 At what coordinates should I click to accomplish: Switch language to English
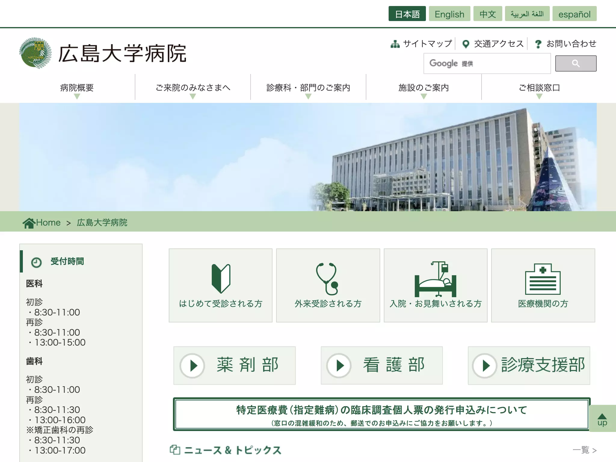[449, 14]
